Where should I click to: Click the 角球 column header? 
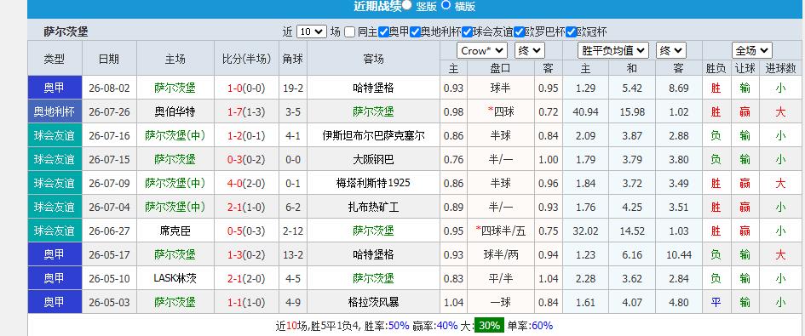click(x=293, y=59)
